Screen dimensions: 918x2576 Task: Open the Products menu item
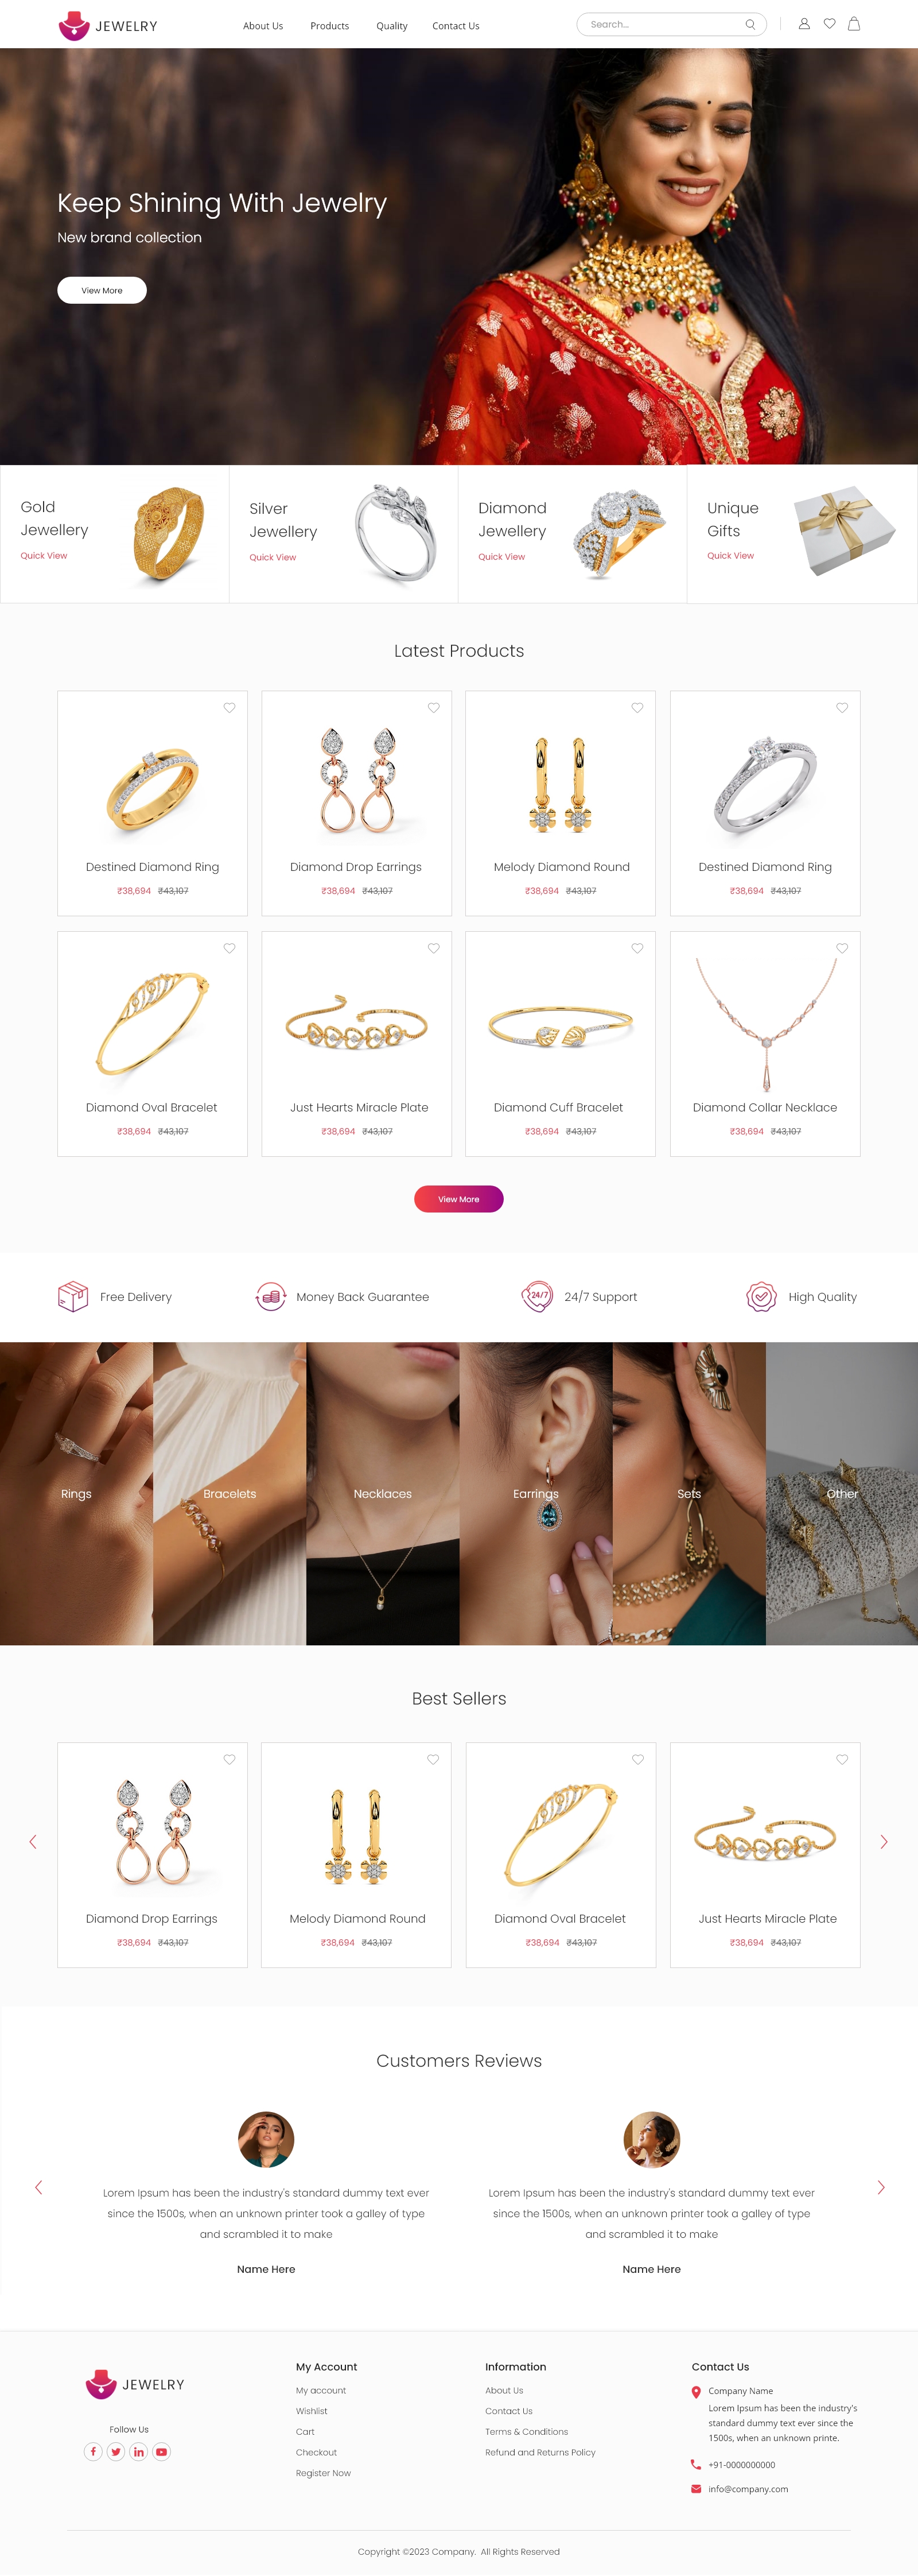click(330, 26)
